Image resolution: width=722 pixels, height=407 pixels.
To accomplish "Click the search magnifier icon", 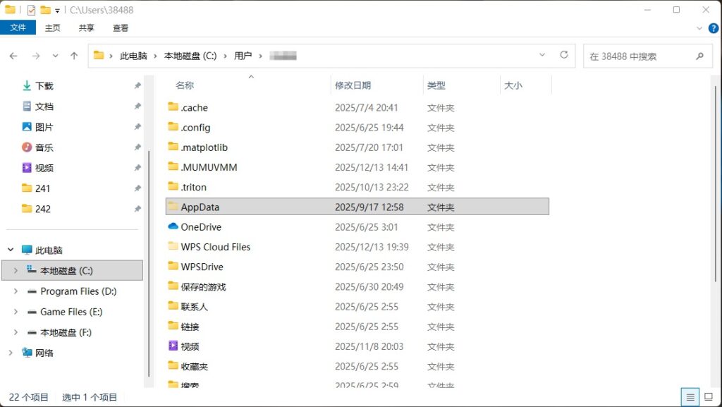I will pyautogui.click(x=700, y=56).
